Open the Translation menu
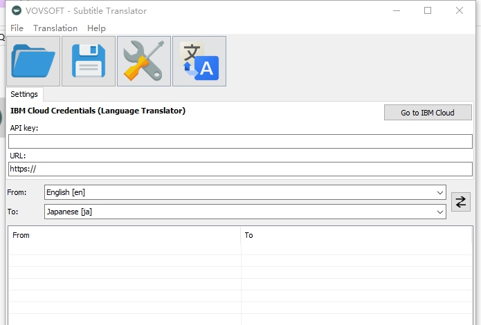 55,28
